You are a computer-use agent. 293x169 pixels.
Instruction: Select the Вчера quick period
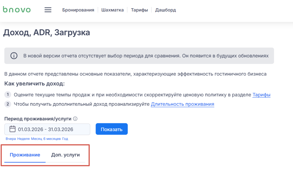coord(11,139)
